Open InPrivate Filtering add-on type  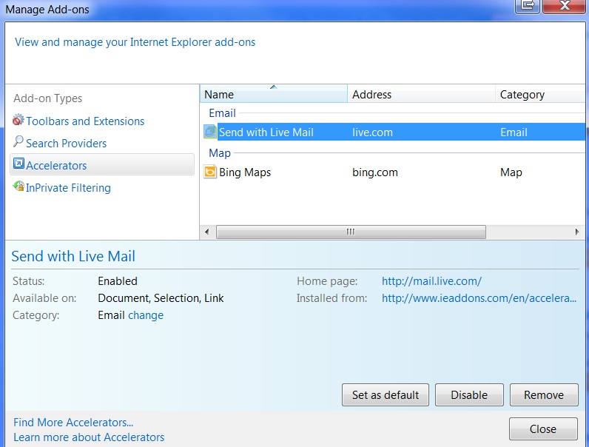[68, 187]
